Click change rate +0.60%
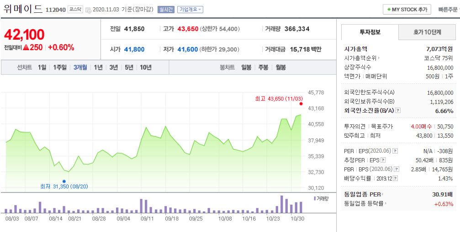460x232 pixels. 61,47
